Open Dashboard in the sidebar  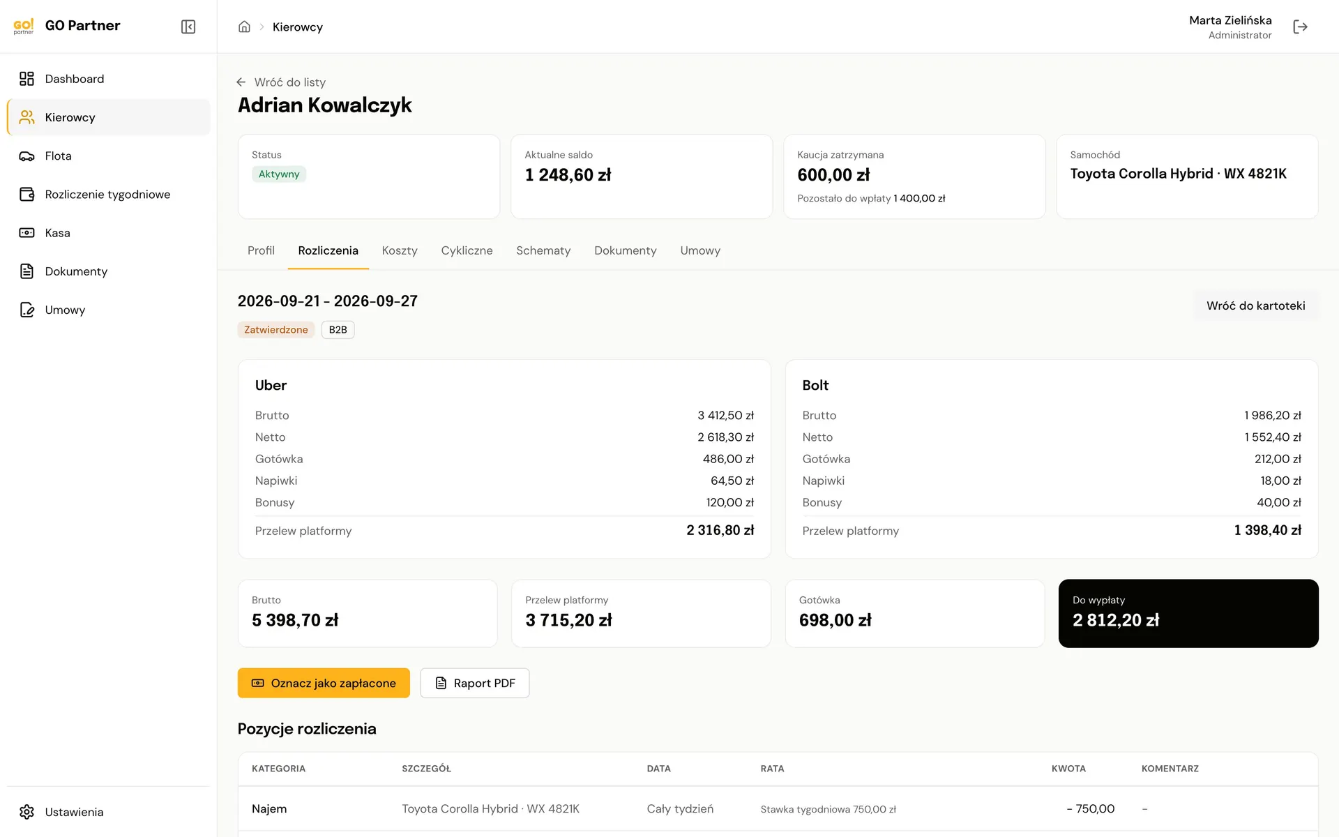pyautogui.click(x=108, y=79)
